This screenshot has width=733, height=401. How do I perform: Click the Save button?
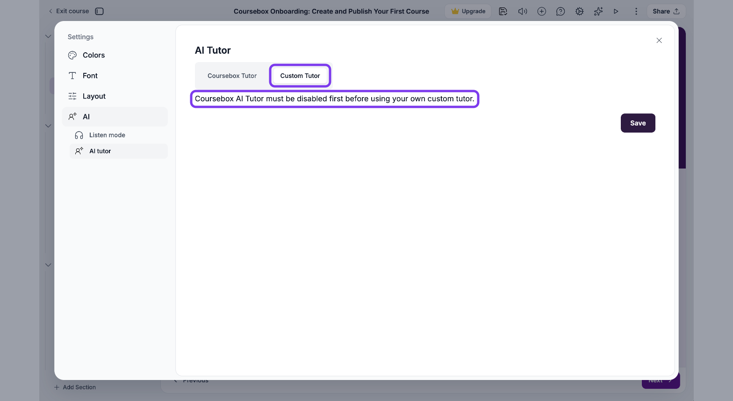click(x=638, y=123)
